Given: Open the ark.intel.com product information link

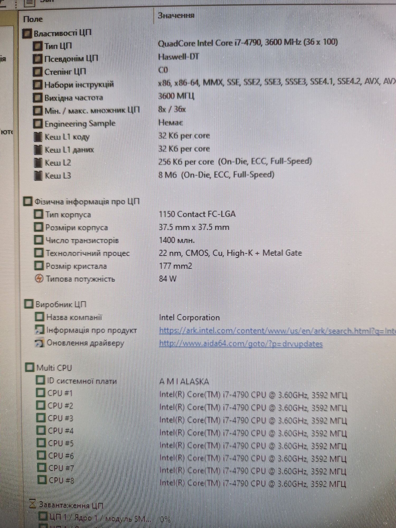Looking at the screenshot, I should click(x=277, y=331).
